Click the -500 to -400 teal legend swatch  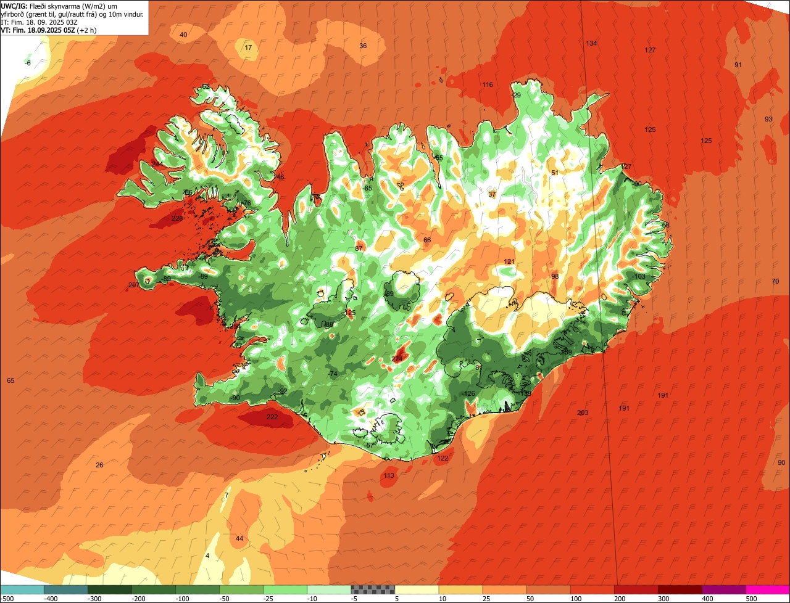click(x=22, y=589)
